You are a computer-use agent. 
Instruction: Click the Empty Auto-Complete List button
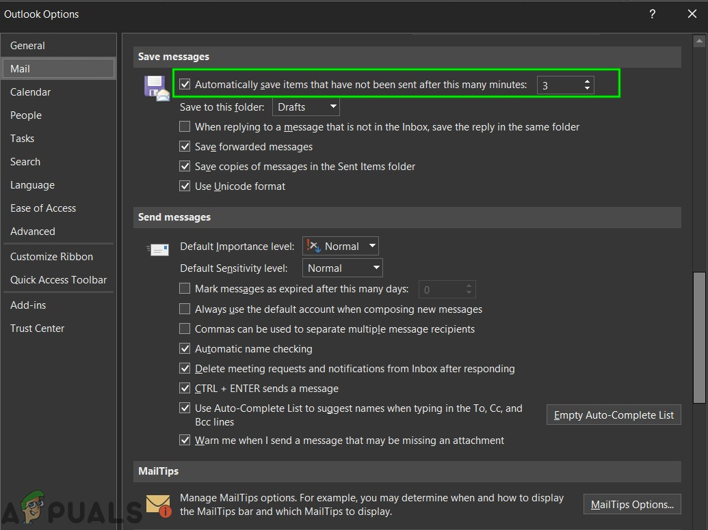click(x=614, y=415)
